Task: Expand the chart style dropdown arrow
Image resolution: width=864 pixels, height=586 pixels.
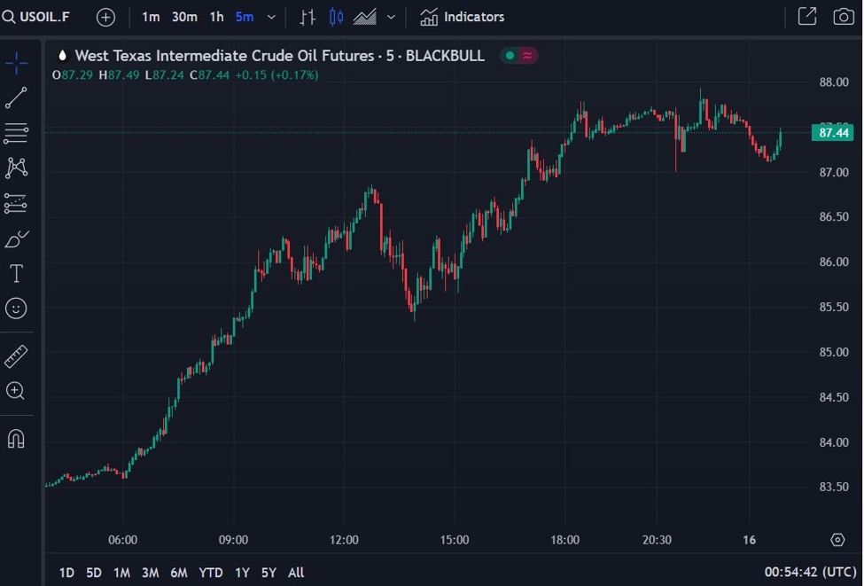Action: pos(391,17)
